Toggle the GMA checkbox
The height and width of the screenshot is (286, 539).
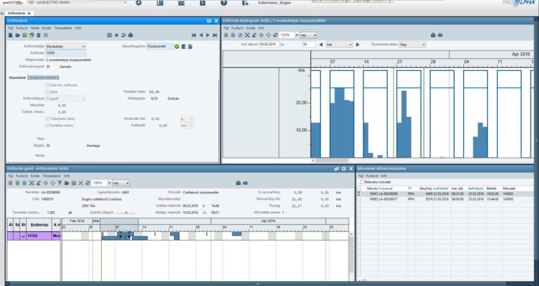47,92
